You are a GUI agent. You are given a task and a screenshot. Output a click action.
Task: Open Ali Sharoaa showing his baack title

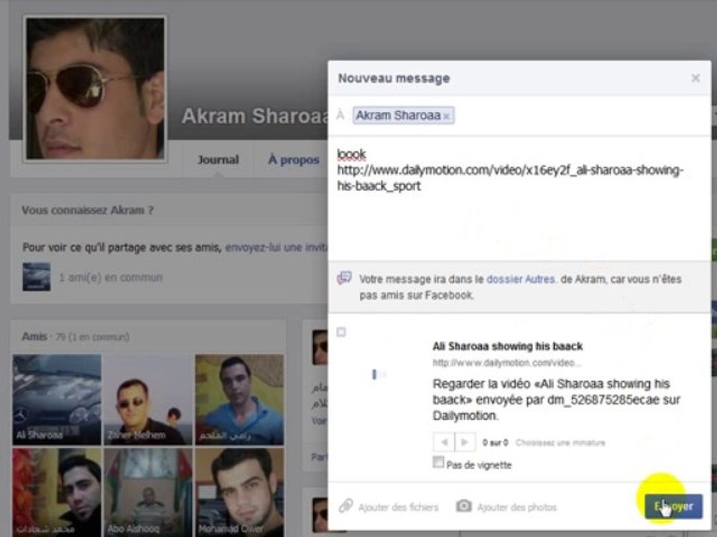coord(508,346)
